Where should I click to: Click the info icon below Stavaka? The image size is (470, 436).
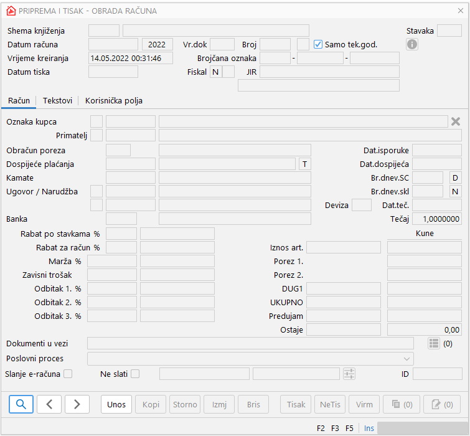[412, 44]
